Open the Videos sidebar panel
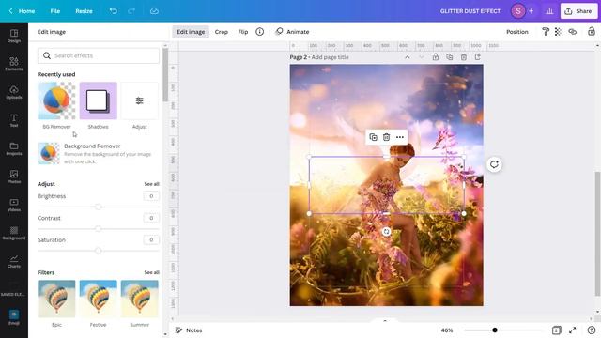 pos(14,205)
